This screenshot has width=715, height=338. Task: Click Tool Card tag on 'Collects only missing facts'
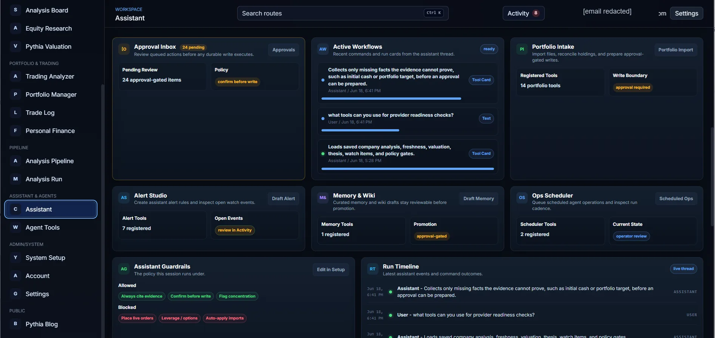481,80
